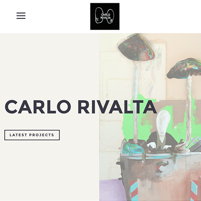Click the turquoise blob on the table
The height and width of the screenshot is (201, 201).
coord(133,149)
